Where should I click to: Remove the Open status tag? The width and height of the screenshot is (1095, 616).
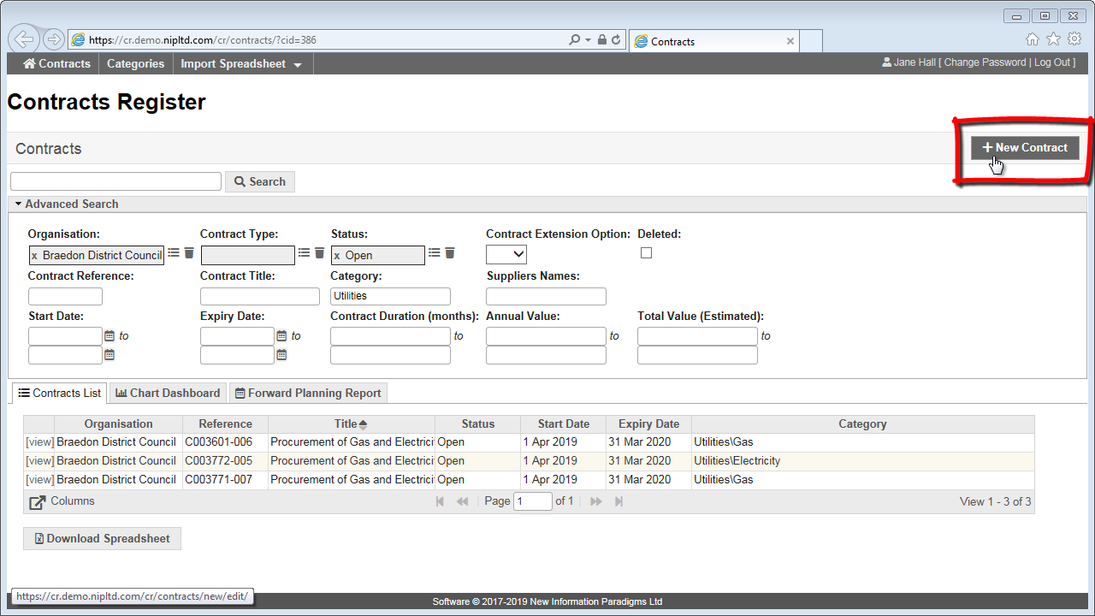[337, 256]
